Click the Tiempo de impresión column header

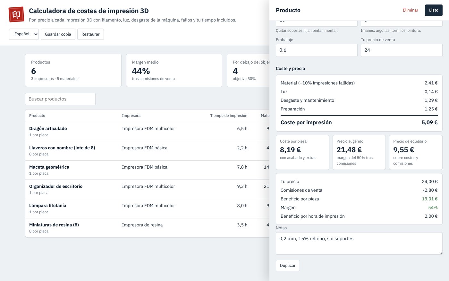tap(229, 116)
